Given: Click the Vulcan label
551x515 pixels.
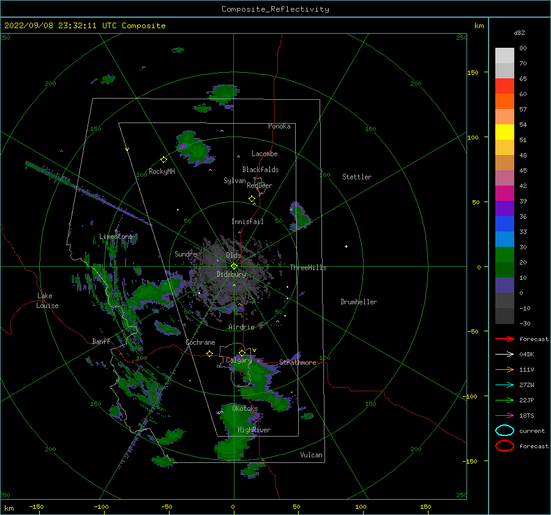Looking at the screenshot, I should [x=312, y=455].
